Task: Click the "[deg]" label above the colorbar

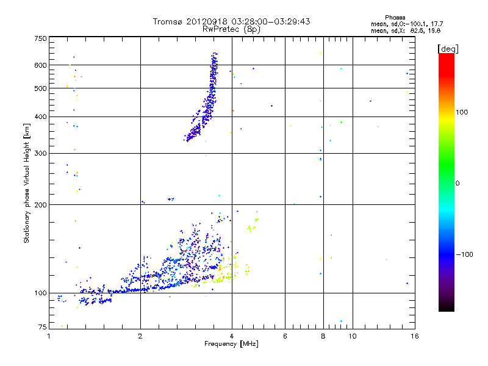Action: tap(448, 49)
